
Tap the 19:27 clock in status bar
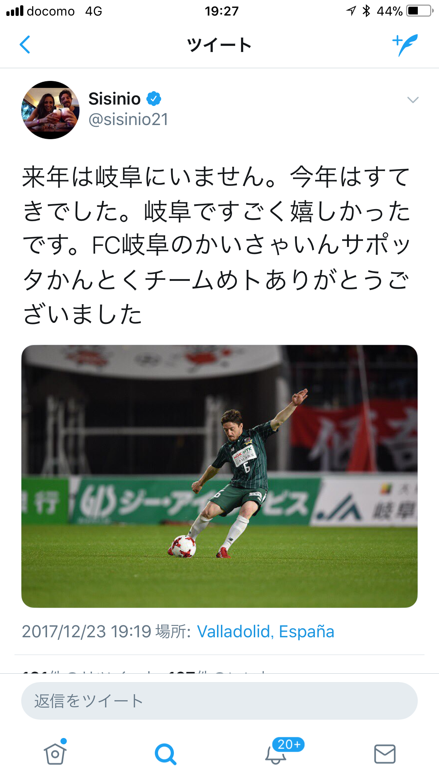222,11
